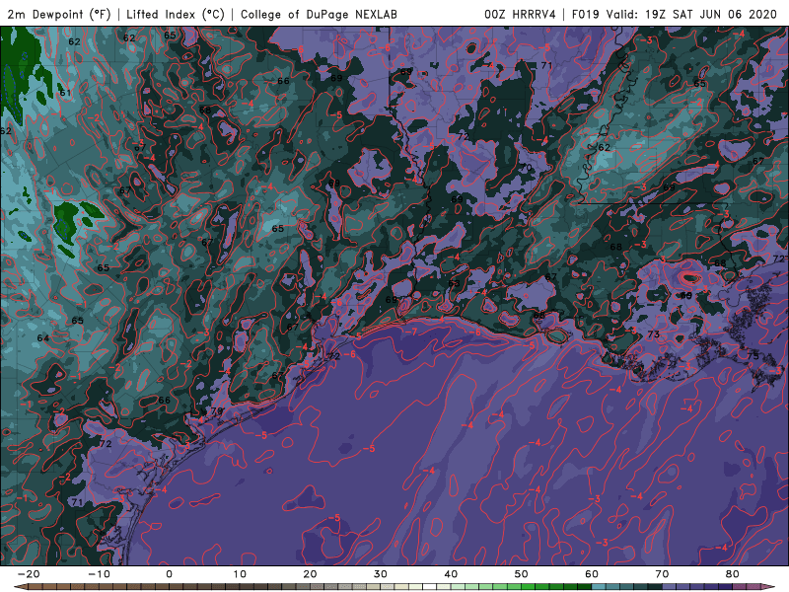Click the "50" color scale label
789x592 pixels.
tap(522, 574)
